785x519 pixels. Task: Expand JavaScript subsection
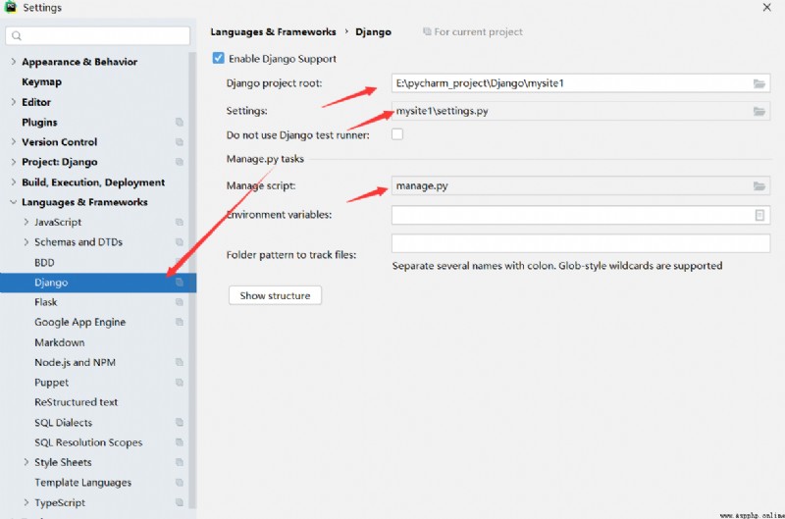pos(26,222)
